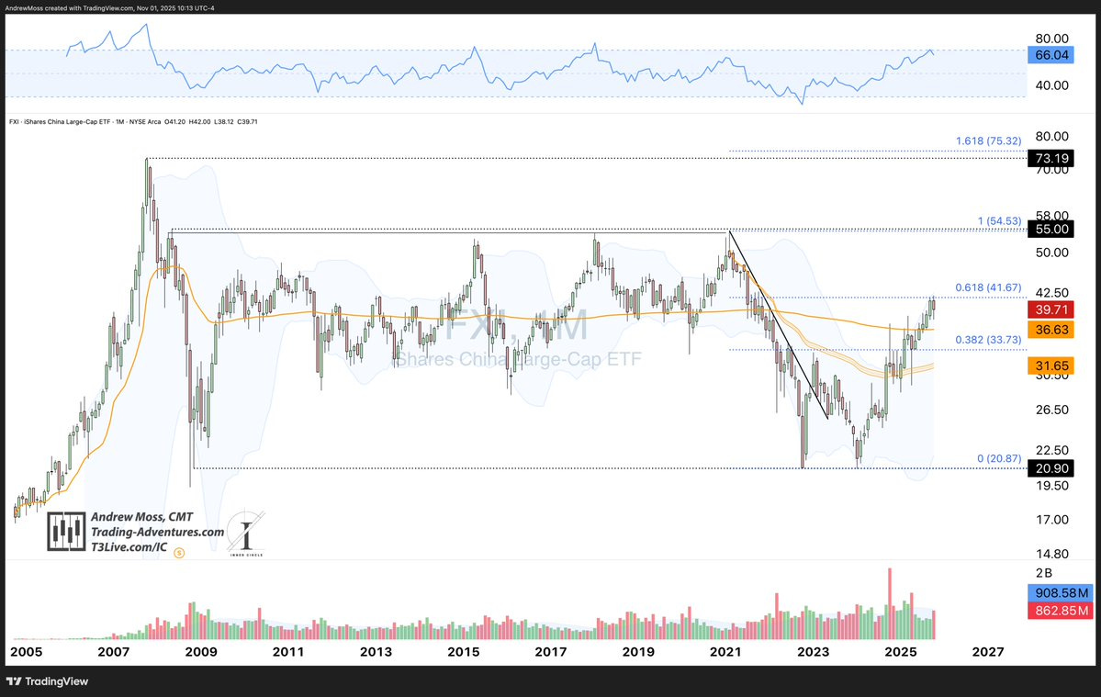The height and width of the screenshot is (697, 1101).
Task: Click the 'AndrewMoss created with TradingView.com' header
Action: click(109, 7)
